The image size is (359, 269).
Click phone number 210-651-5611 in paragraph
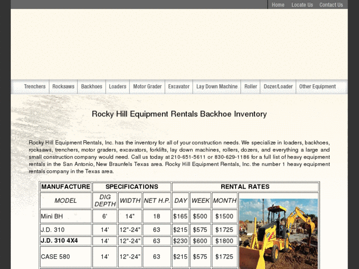(188, 157)
